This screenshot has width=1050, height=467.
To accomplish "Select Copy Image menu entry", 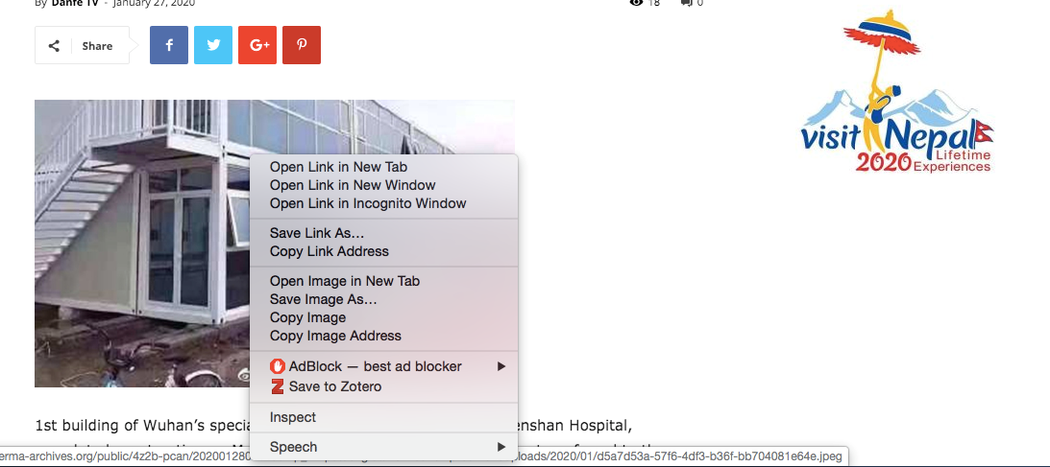I will click(x=383, y=317).
